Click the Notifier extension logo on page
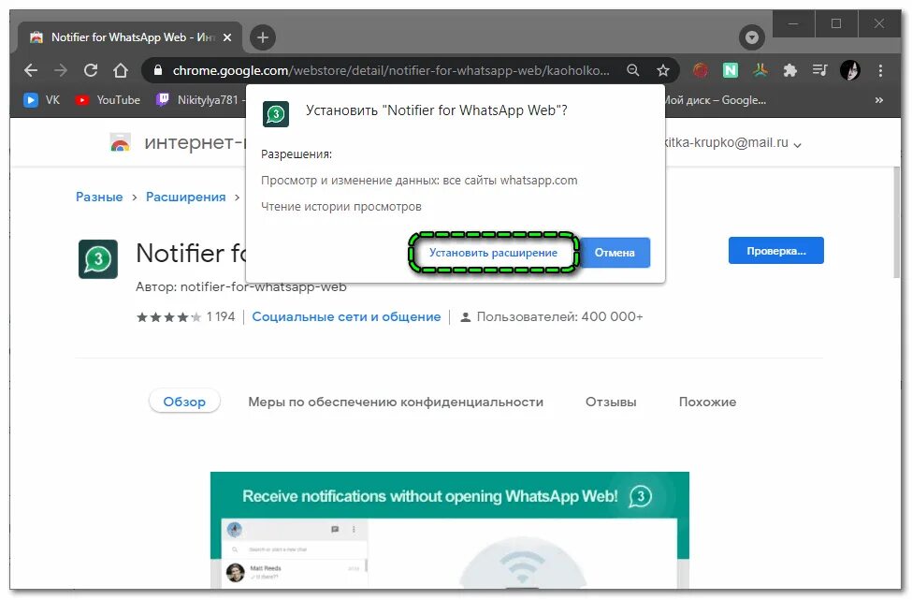 [98, 259]
